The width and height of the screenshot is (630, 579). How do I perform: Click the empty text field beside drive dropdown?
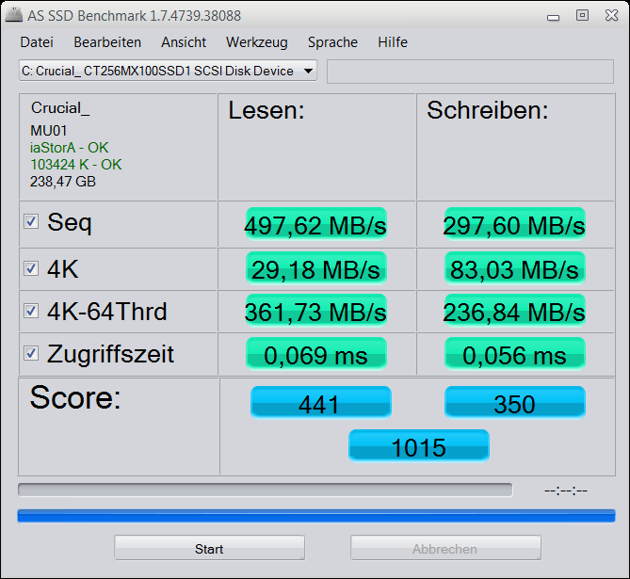tap(470, 72)
